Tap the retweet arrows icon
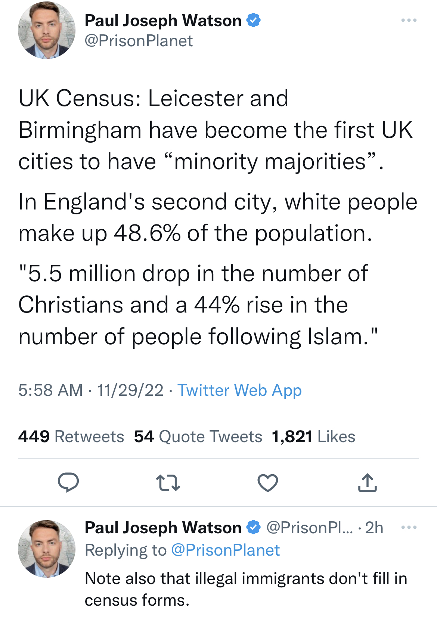 tap(168, 482)
